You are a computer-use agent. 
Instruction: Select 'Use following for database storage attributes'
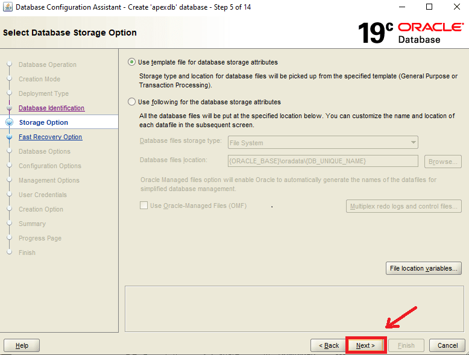click(x=132, y=102)
